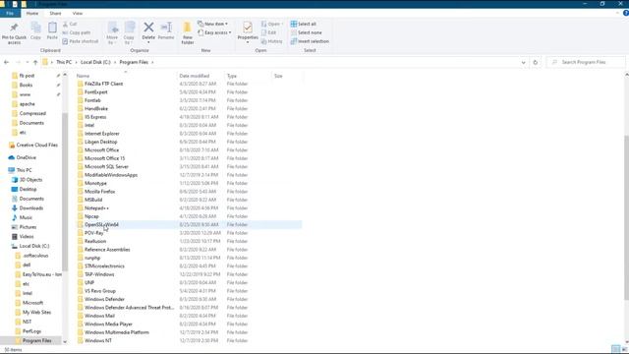This screenshot has width=629, height=354.
Task: Click the Pin to Quick access icon
Action: click(14, 28)
